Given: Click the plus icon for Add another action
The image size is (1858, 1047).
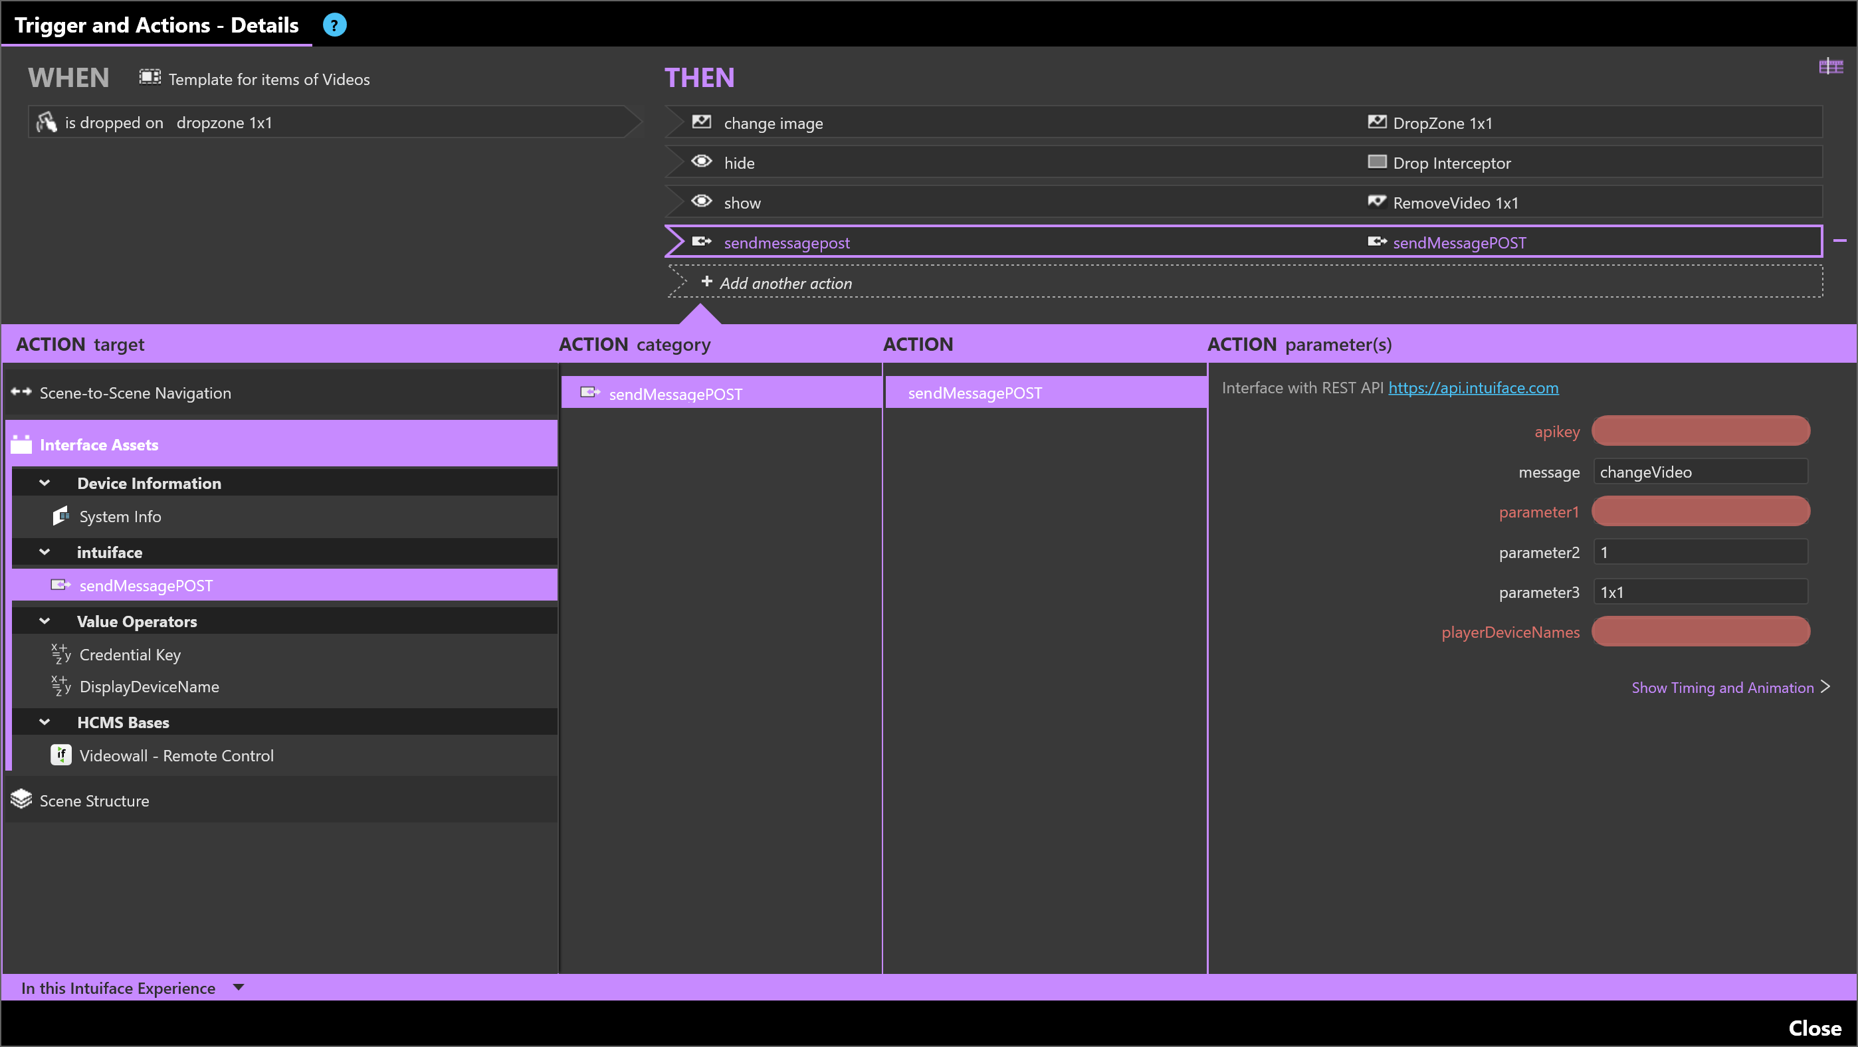Looking at the screenshot, I should (707, 282).
